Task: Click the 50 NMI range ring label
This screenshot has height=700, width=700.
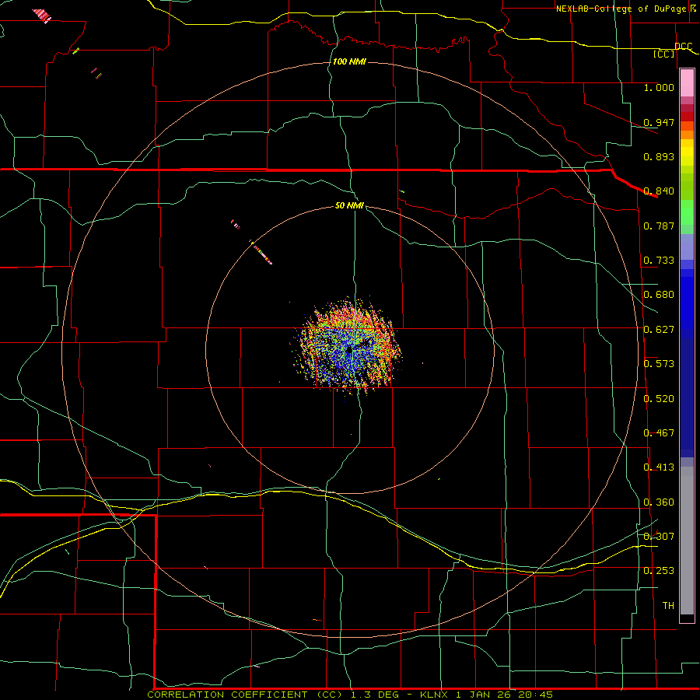Action: 349,205
